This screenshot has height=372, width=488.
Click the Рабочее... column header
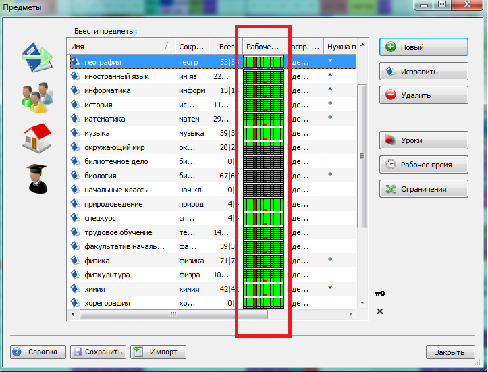point(263,47)
